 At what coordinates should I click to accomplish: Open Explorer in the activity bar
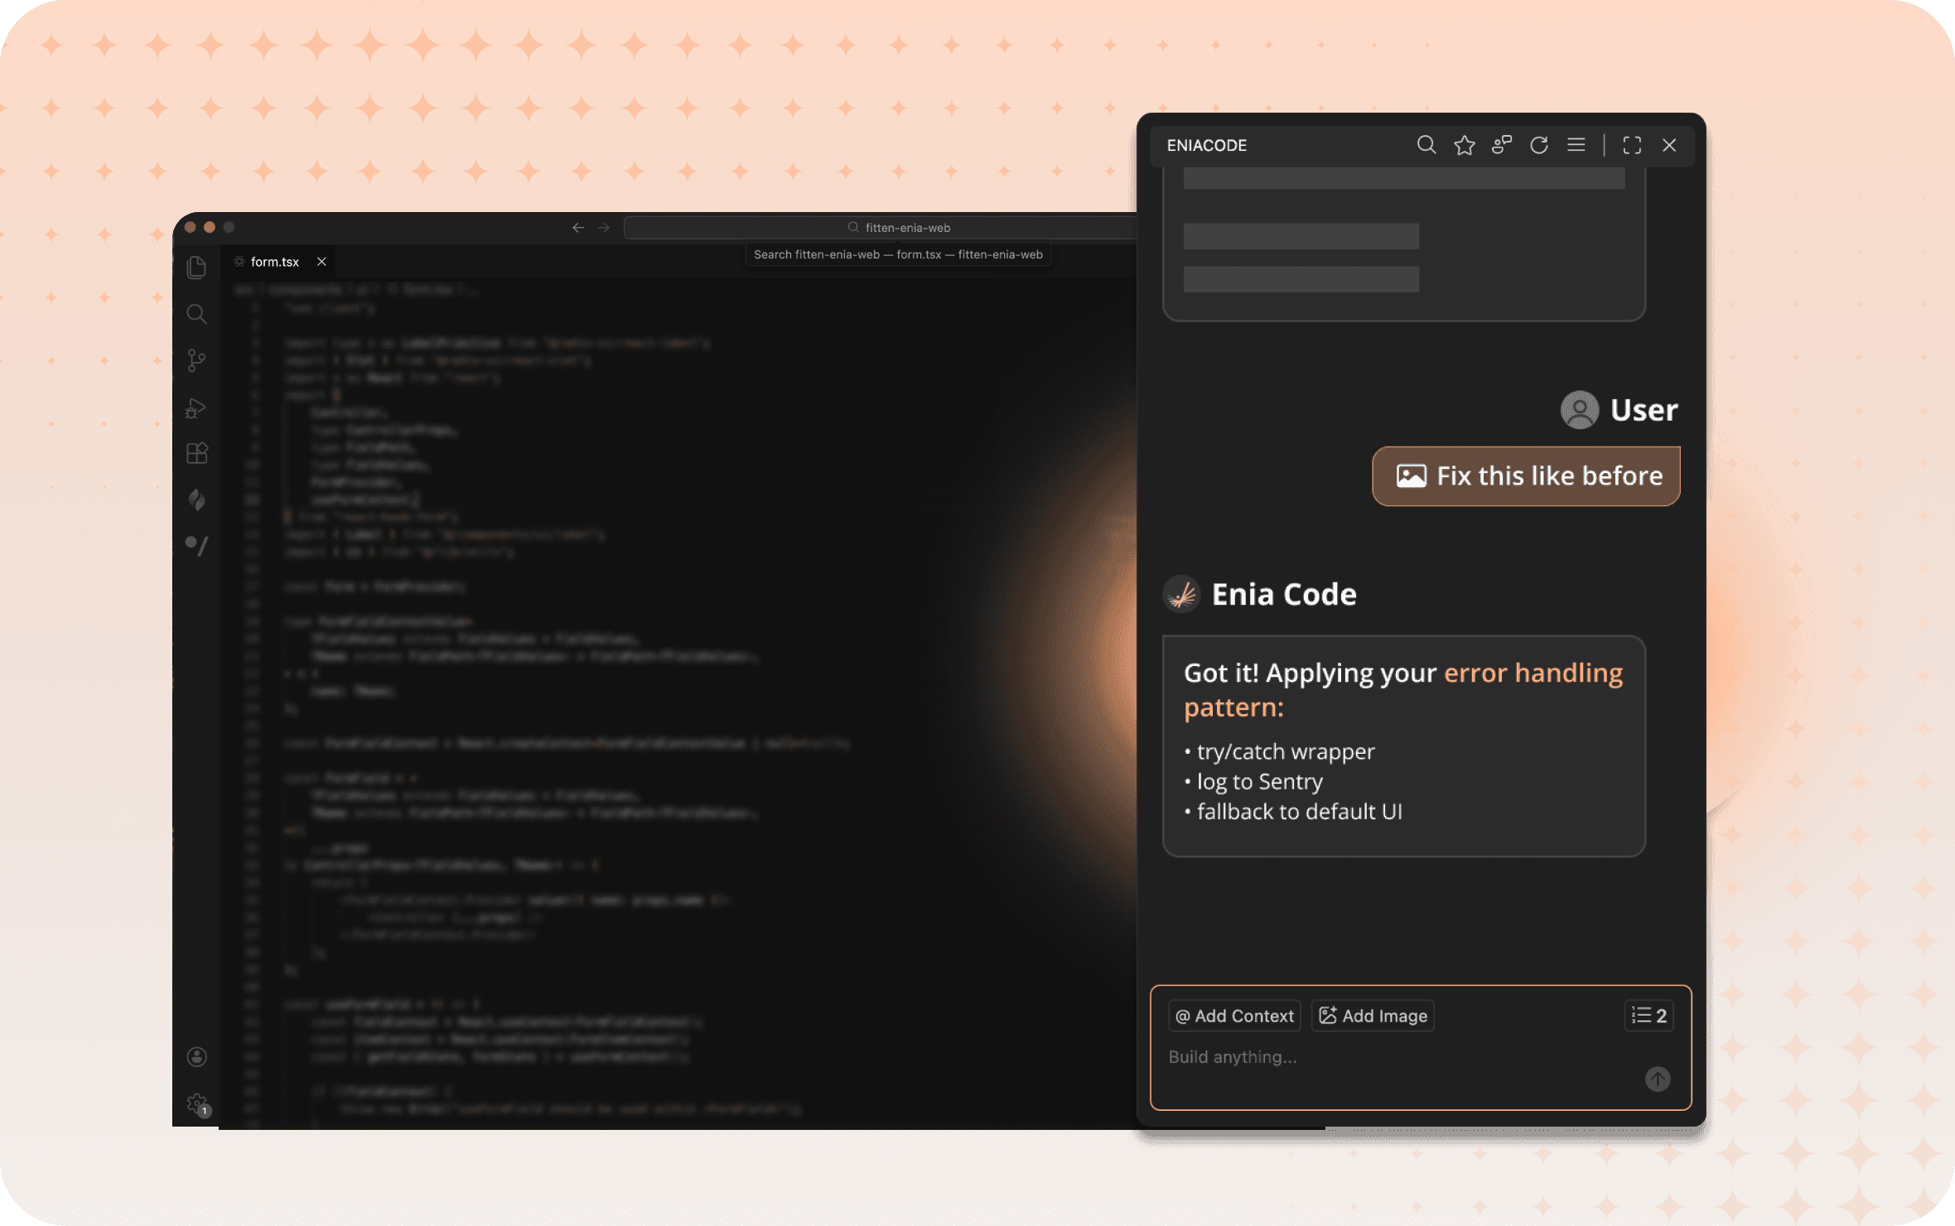[x=196, y=267]
